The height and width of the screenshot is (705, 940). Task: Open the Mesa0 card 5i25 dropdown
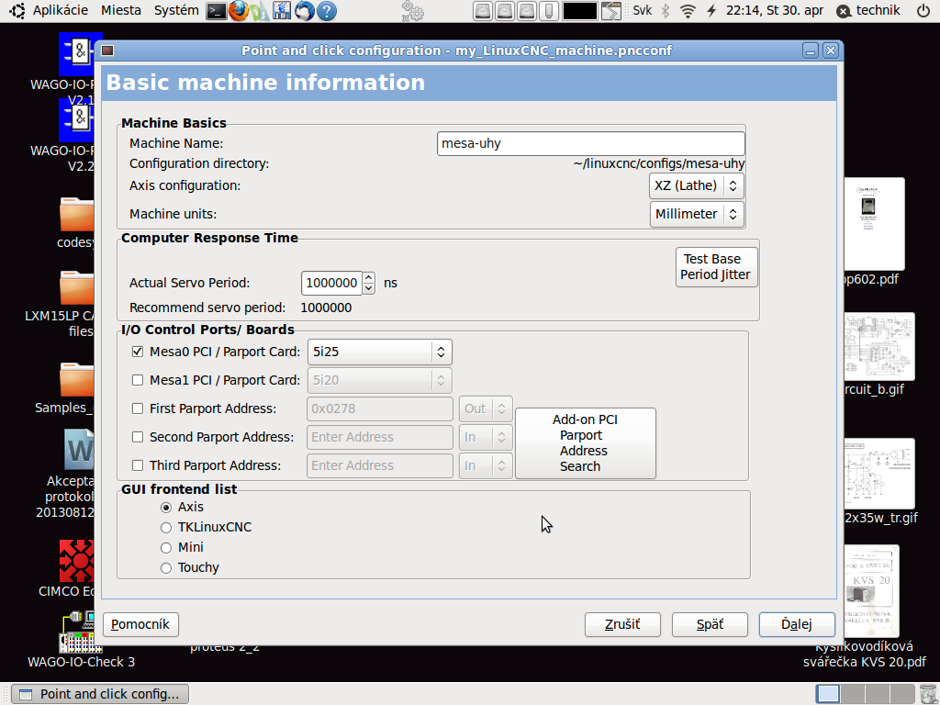[379, 352]
